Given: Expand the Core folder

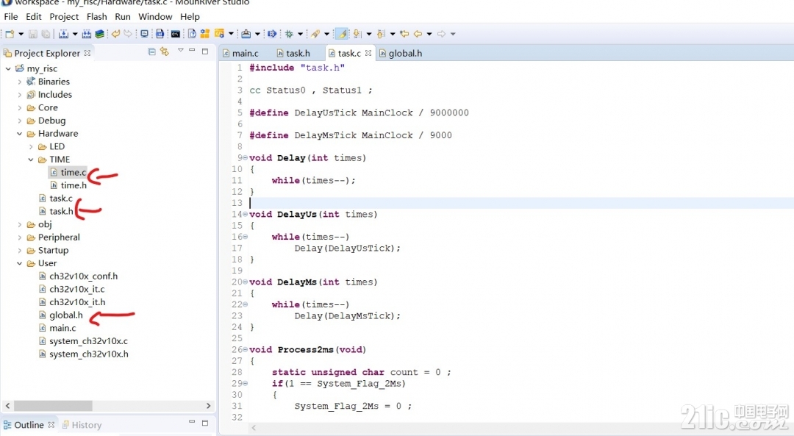Looking at the screenshot, I should (x=20, y=108).
